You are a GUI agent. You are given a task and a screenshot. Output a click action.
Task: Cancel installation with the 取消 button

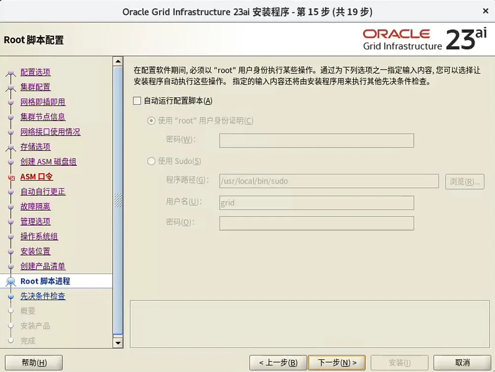(461, 362)
